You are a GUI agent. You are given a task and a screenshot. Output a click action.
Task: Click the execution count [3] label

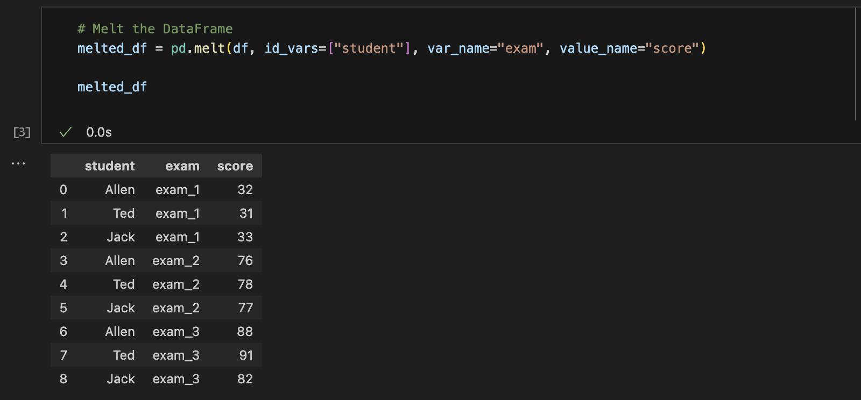(22, 132)
